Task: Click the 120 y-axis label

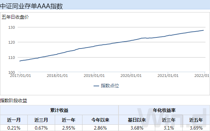Action: click(12, 42)
